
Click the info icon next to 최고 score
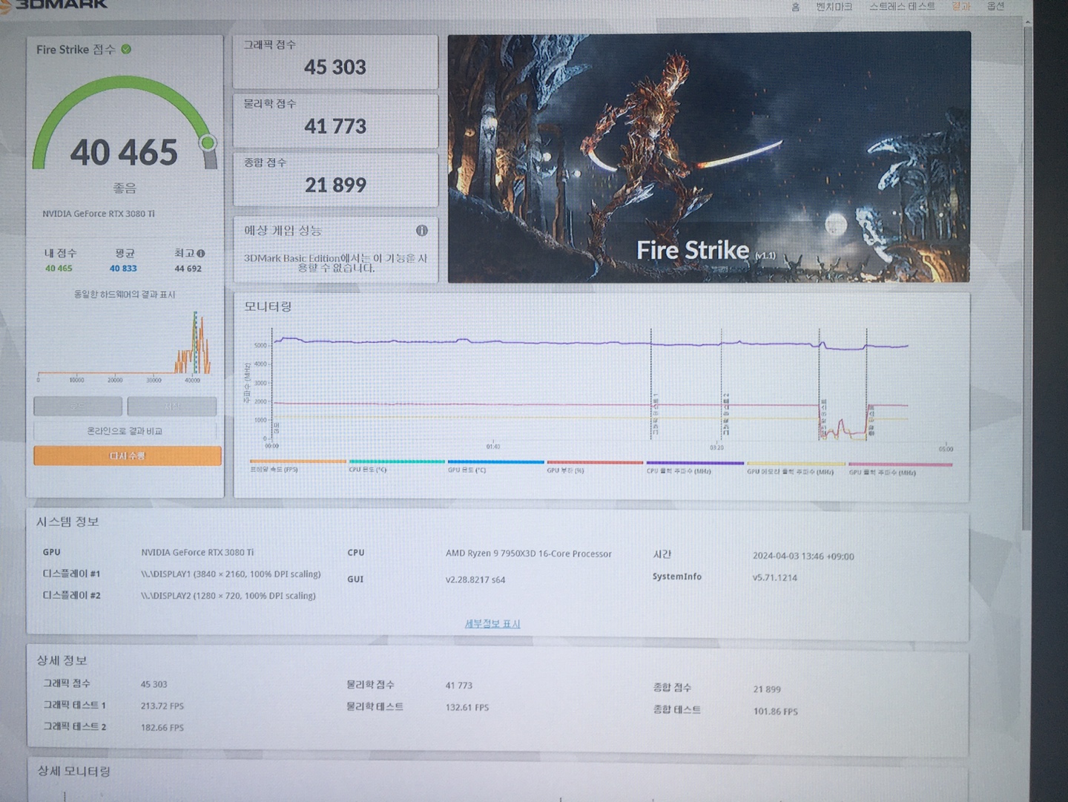[x=201, y=253]
